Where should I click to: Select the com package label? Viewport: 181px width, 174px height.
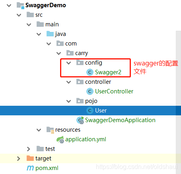coord(71,43)
